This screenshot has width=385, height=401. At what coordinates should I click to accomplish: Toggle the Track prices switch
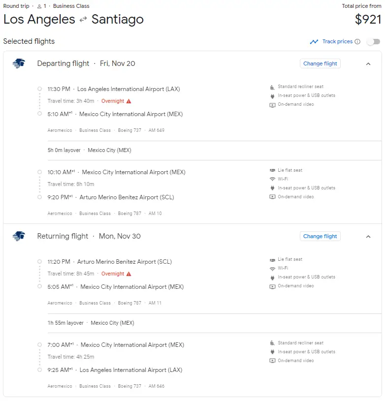pyautogui.click(x=374, y=42)
